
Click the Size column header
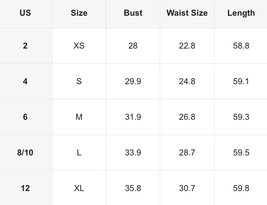[79, 13]
